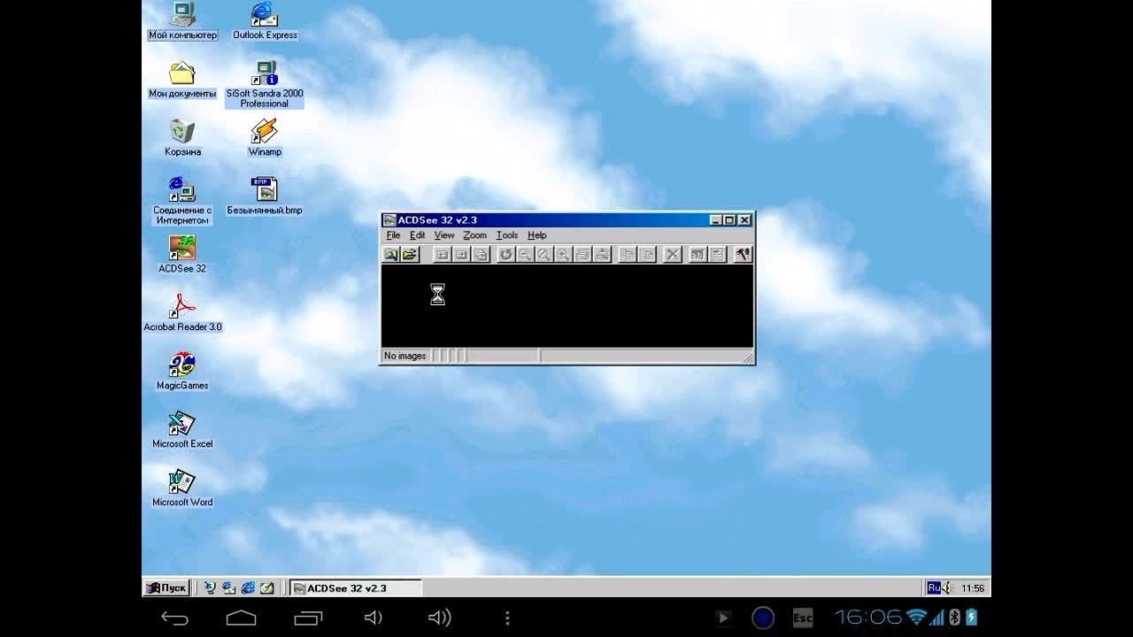Click the Open folder icon in ACDSee
Image resolution: width=1133 pixels, height=637 pixels.
pos(409,255)
